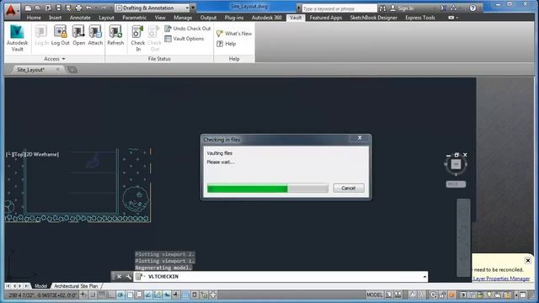Open the application status bar menu arrow
Viewport: 539px width, 303px height.
(x=516, y=295)
